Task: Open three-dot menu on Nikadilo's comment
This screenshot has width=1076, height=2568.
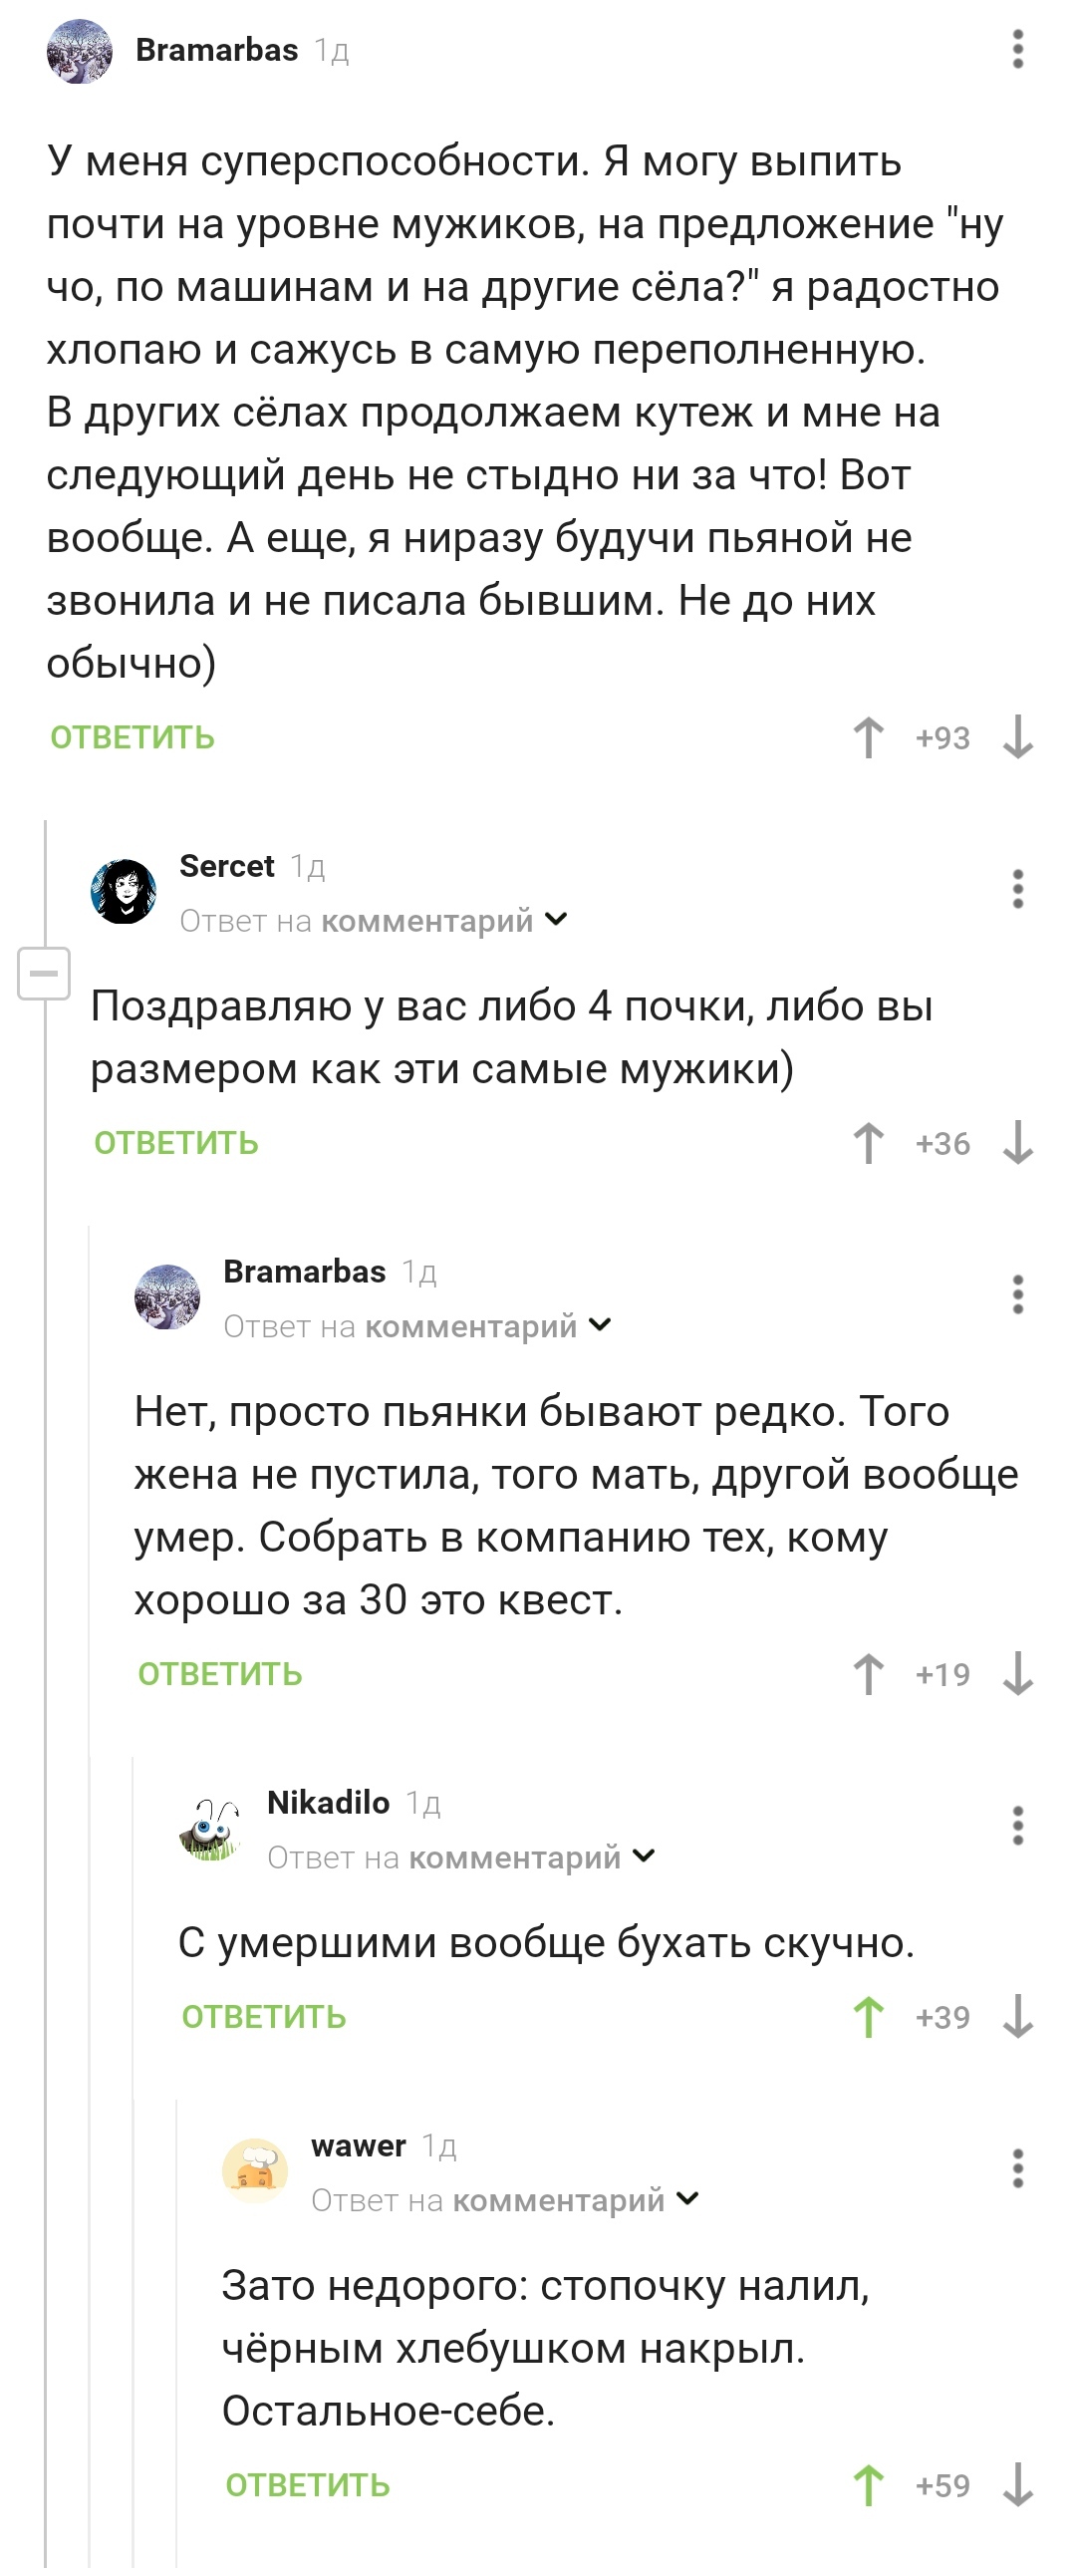Action: (1017, 1826)
